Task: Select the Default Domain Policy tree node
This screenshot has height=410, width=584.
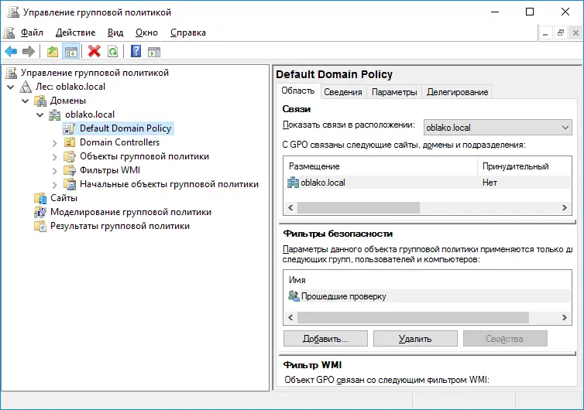Action: click(125, 128)
